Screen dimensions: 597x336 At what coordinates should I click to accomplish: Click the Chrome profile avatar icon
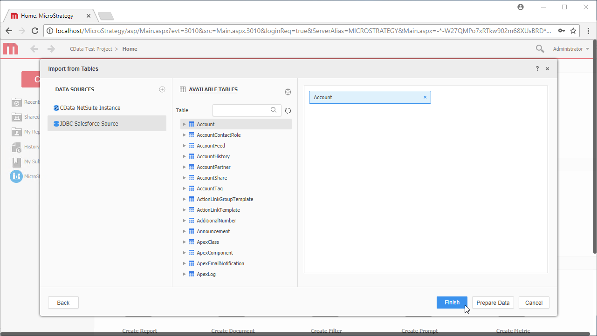click(521, 7)
